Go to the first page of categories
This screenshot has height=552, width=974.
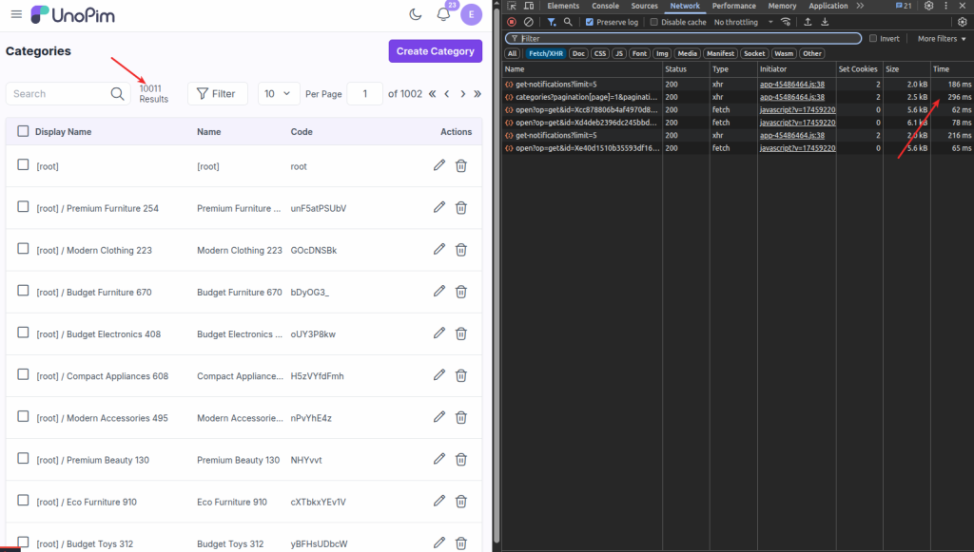433,94
